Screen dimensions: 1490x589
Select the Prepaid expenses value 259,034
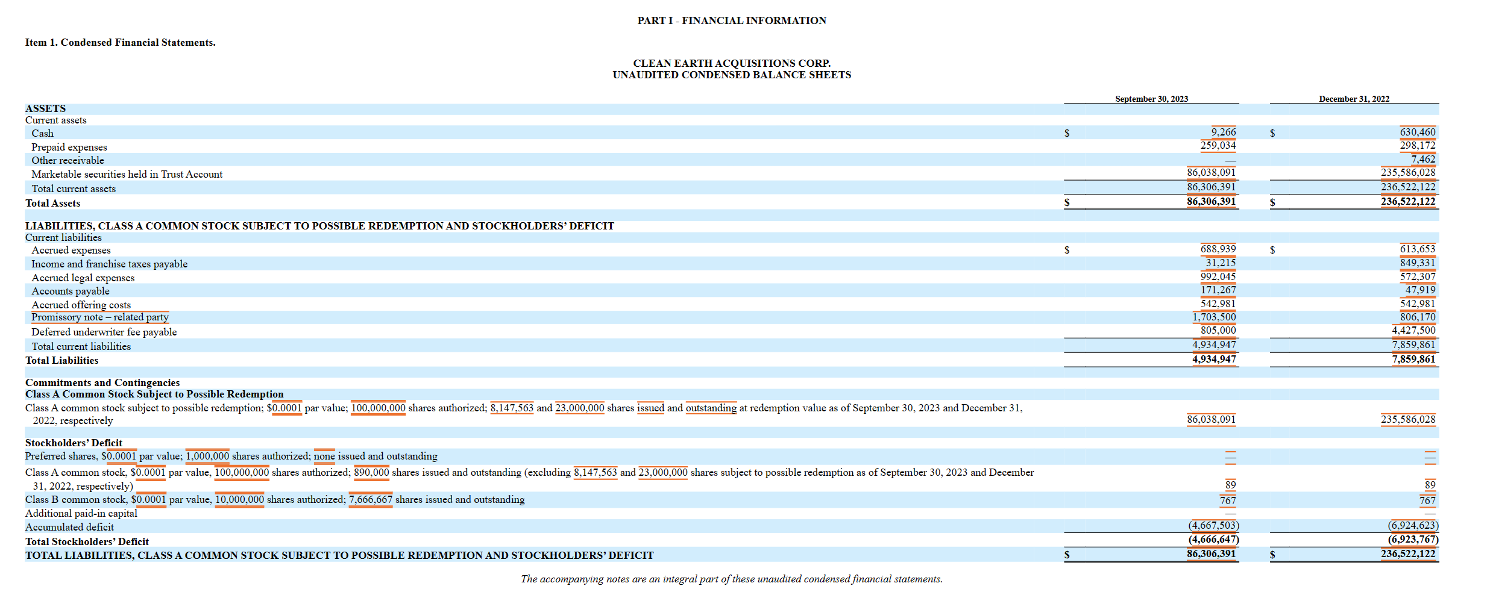pyautogui.click(x=1218, y=145)
